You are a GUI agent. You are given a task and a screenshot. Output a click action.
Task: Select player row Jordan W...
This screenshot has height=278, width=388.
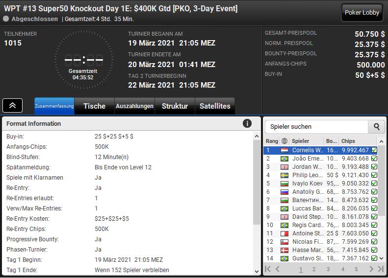point(320,167)
